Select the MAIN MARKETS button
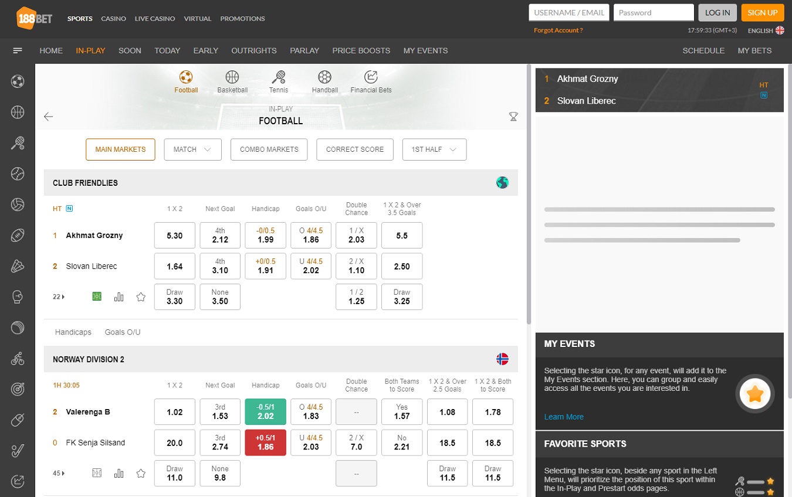 pos(120,149)
